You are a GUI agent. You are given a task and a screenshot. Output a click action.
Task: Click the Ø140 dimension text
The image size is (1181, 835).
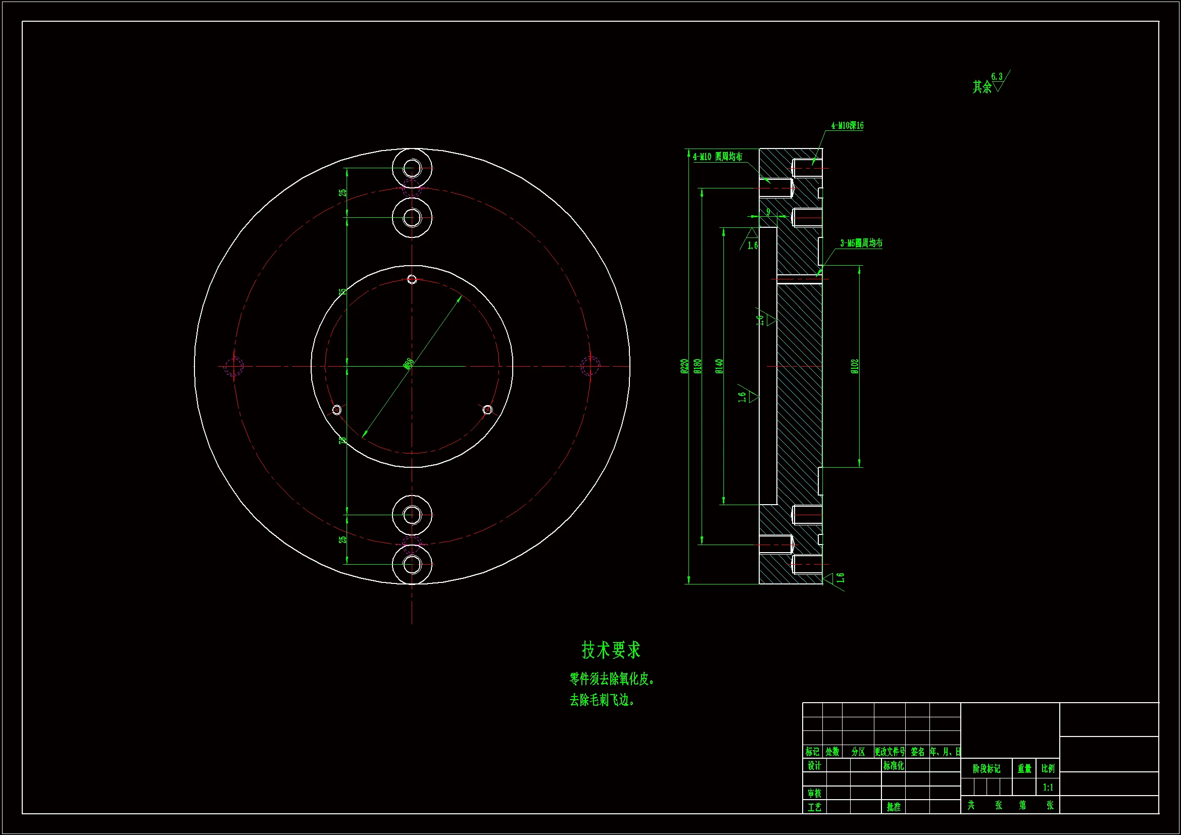point(719,366)
